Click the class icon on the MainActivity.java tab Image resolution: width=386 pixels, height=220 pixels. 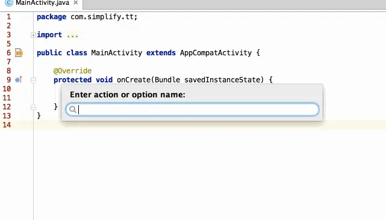tap(9, 3)
